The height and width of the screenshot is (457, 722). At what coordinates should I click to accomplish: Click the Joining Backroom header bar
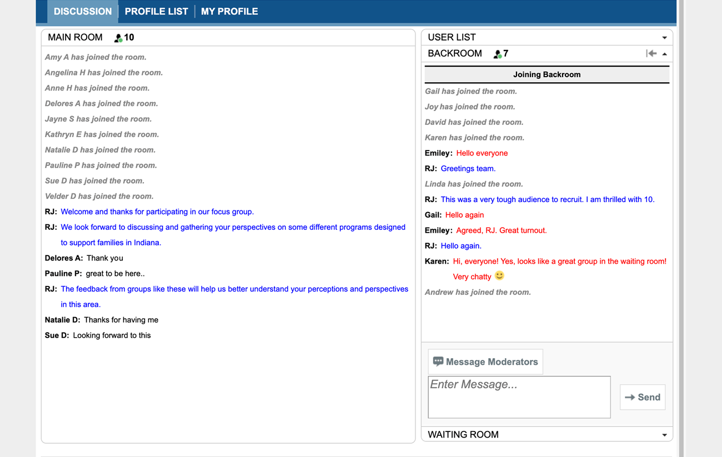point(546,74)
